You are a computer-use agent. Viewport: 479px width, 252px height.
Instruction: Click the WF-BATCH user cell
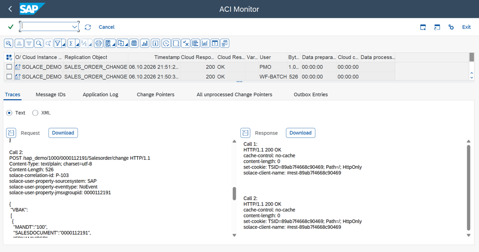273,76
